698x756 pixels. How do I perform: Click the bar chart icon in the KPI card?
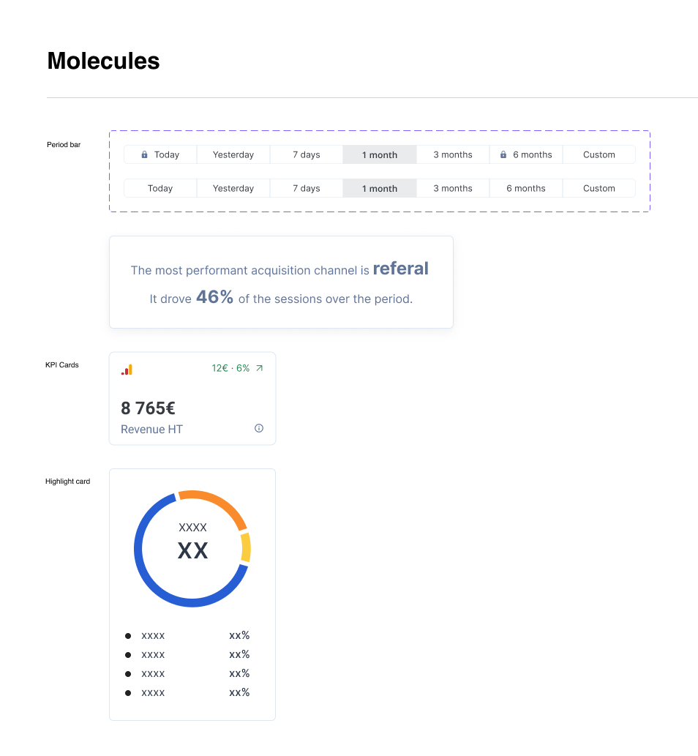tap(127, 370)
